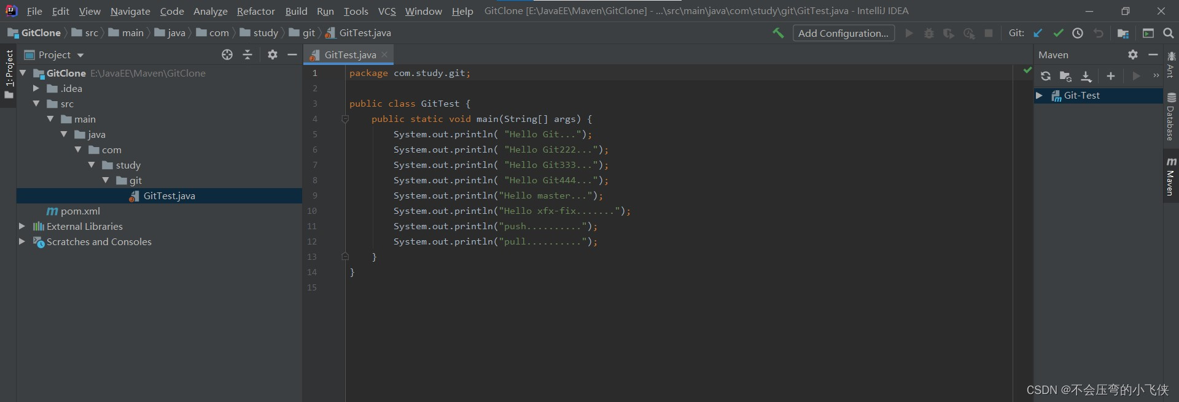Click Maven Run play icon

1136,76
